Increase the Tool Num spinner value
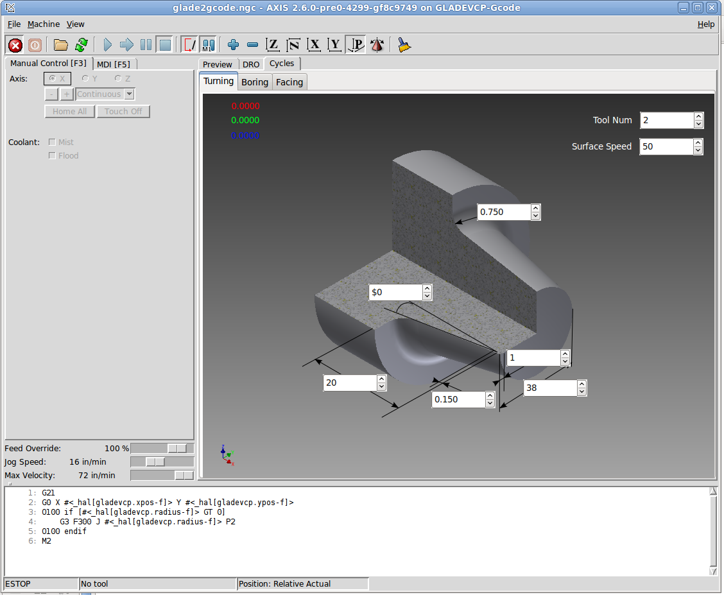The width and height of the screenshot is (724, 595). pos(699,117)
